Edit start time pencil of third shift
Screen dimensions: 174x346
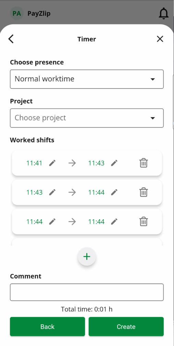52,221
